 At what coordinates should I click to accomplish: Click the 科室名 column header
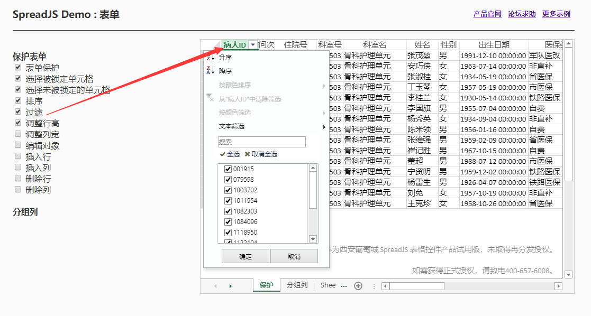pos(375,45)
